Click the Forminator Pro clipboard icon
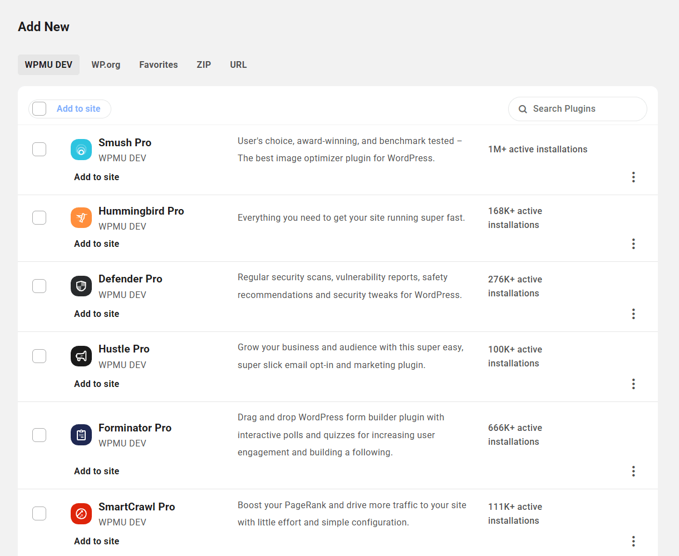 click(x=81, y=435)
